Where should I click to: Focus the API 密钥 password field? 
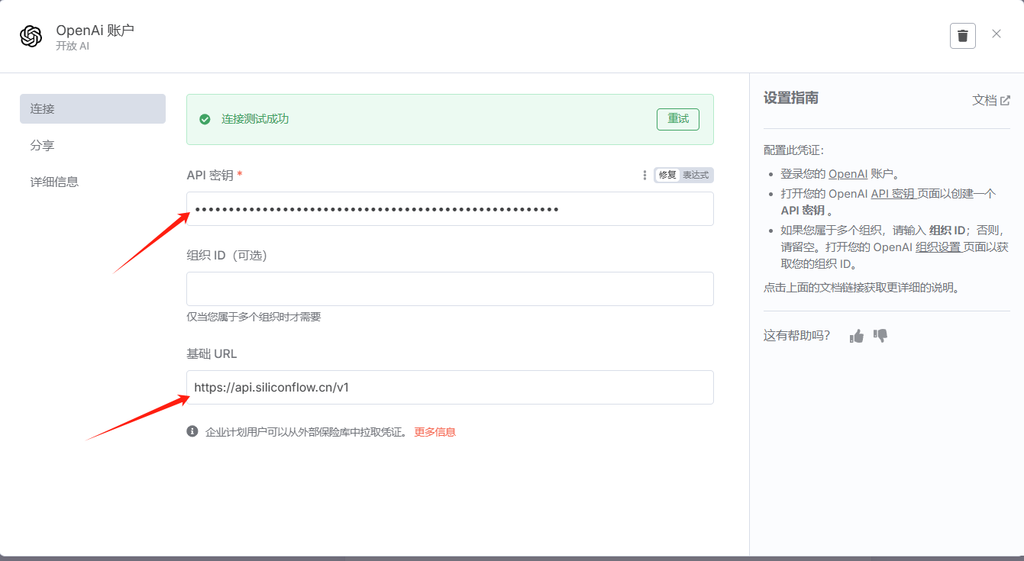(450, 208)
